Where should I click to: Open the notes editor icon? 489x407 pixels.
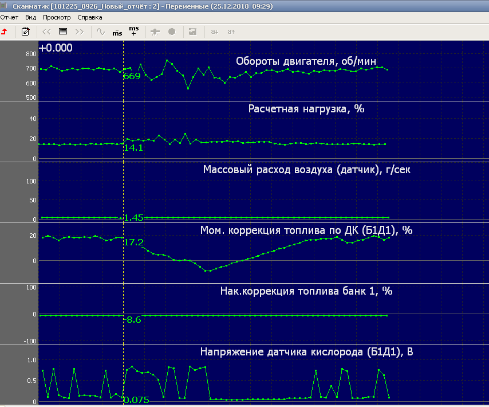pos(26,32)
